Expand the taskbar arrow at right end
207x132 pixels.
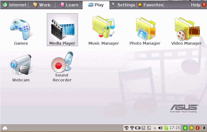204,128
